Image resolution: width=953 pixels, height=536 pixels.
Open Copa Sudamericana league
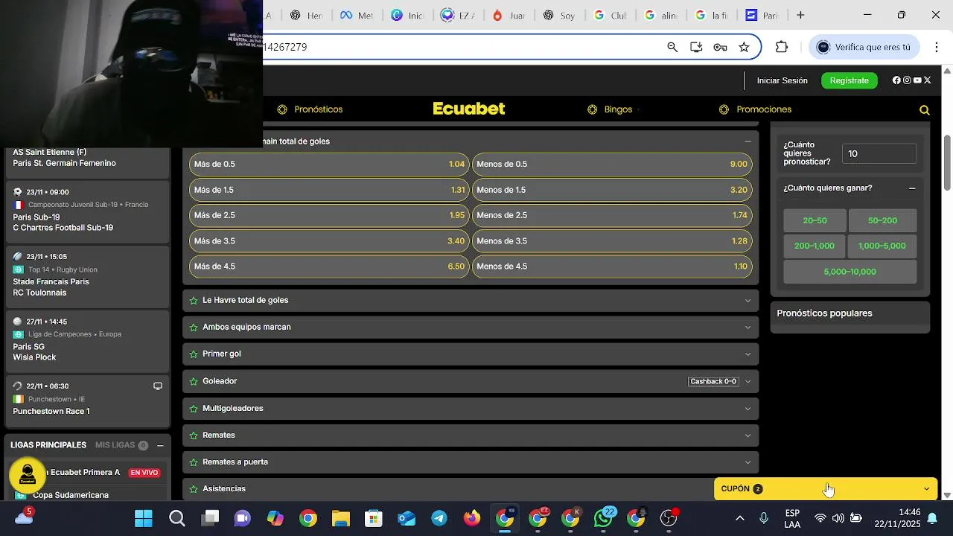click(71, 495)
